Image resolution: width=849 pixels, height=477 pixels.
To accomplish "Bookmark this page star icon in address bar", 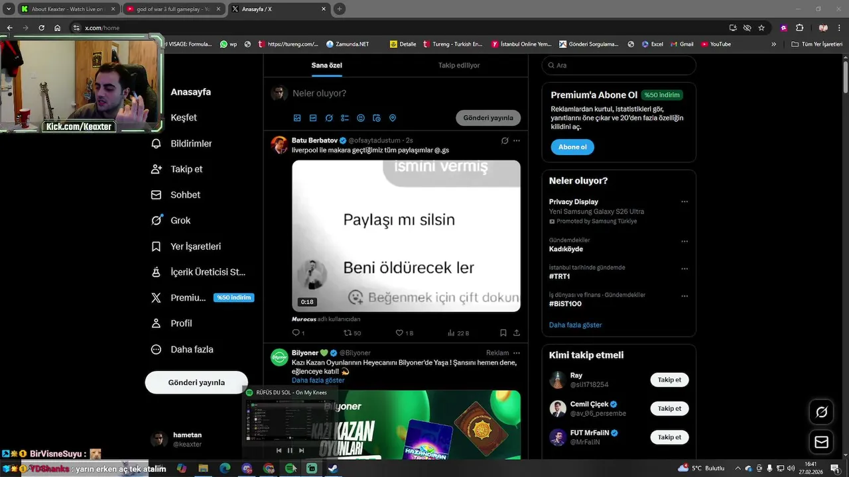I will click(x=761, y=28).
